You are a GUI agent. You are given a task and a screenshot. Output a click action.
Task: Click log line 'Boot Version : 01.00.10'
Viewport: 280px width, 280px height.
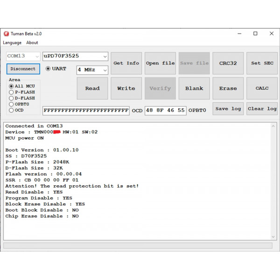coord(42,150)
